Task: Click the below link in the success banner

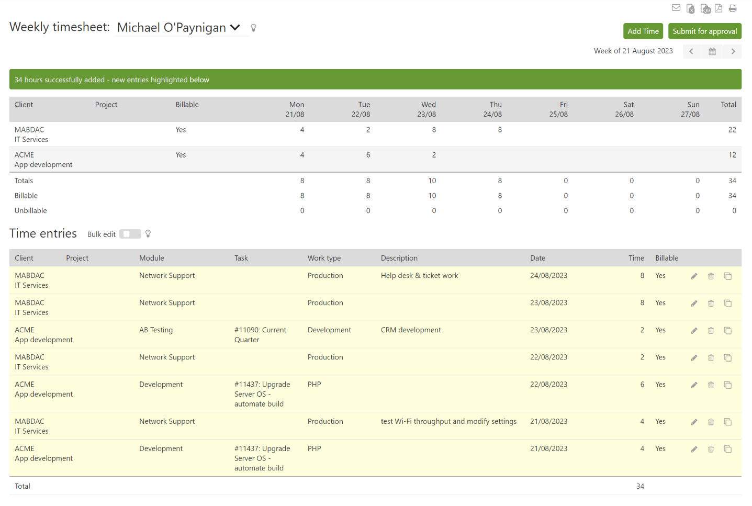Action: 200,80
